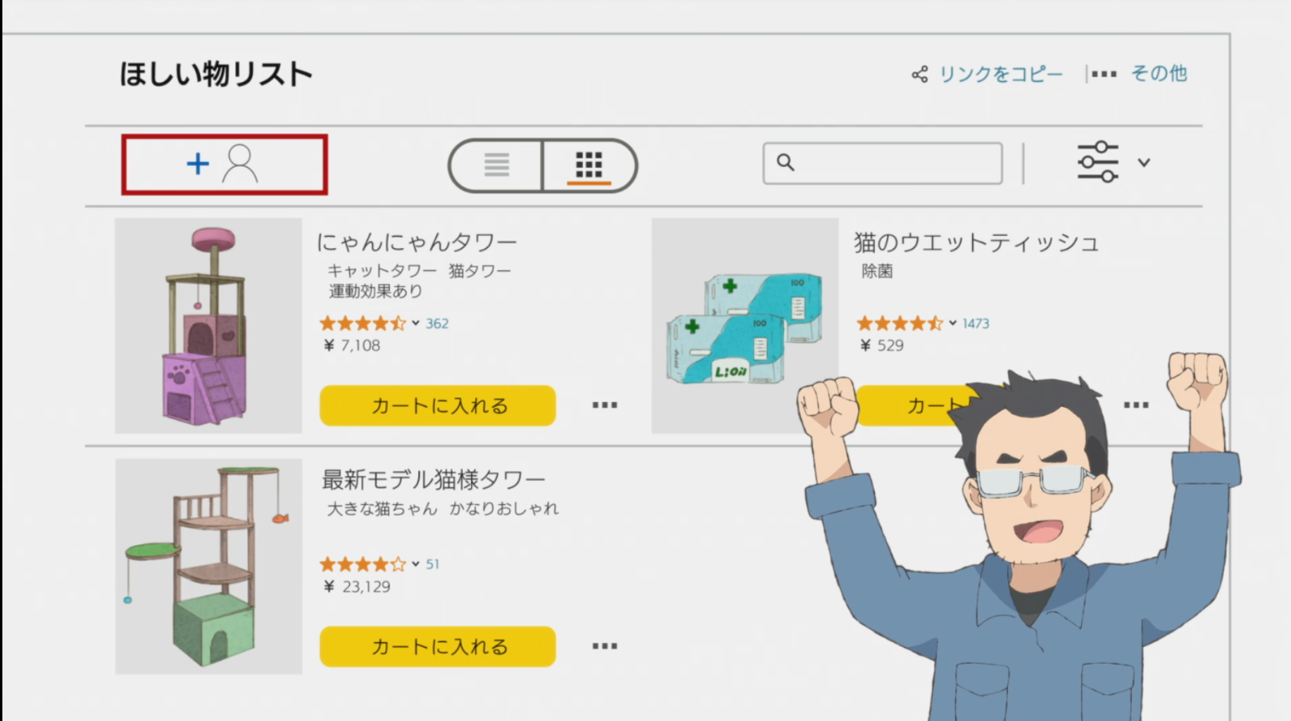Open the 51 reviews for 最新モデル猫様タワー
The image size is (1291, 721).
[432, 564]
